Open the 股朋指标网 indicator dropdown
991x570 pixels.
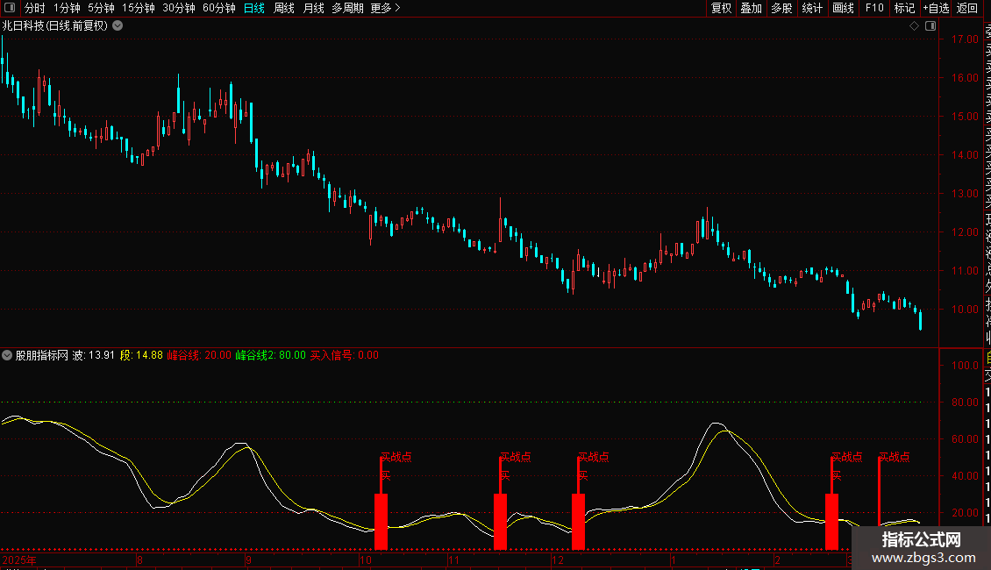(7, 355)
